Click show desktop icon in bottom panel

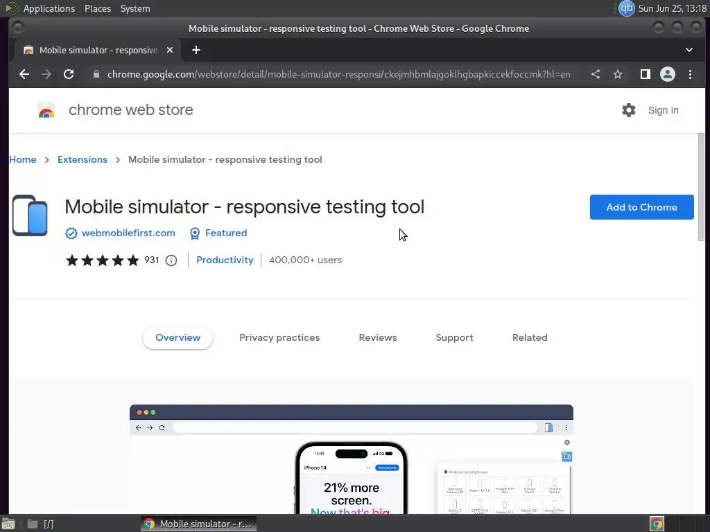8,524
